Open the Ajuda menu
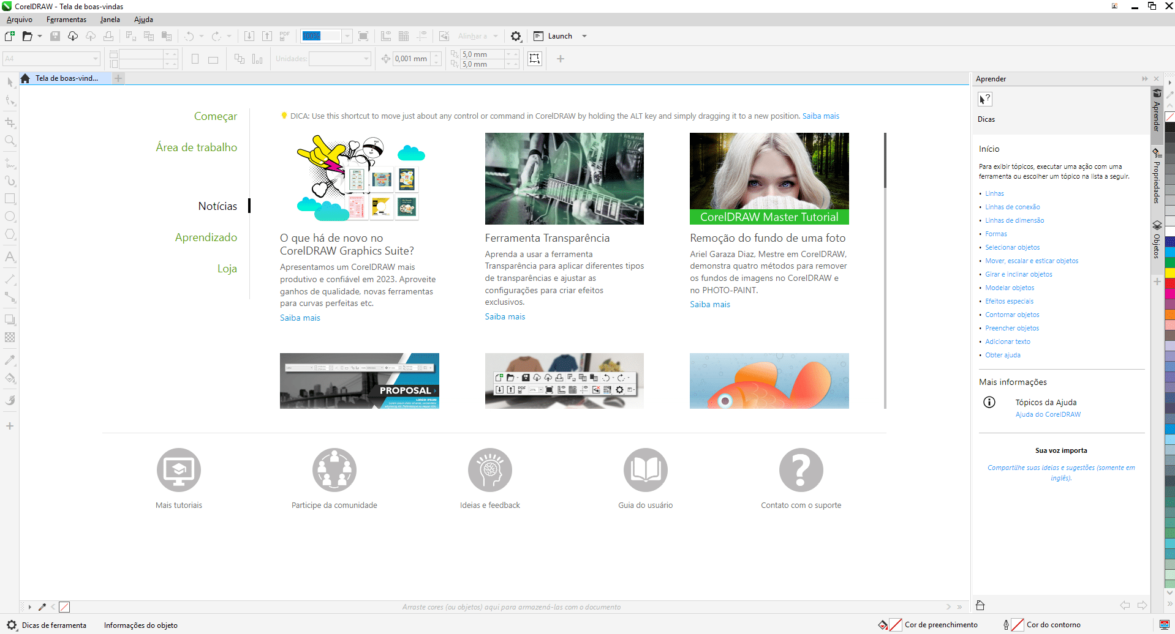The image size is (1175, 634). (143, 20)
